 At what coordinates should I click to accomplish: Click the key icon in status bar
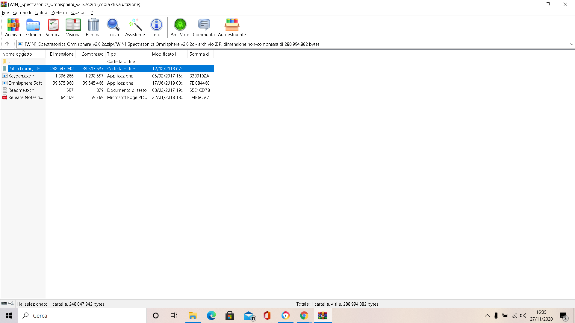(11, 304)
